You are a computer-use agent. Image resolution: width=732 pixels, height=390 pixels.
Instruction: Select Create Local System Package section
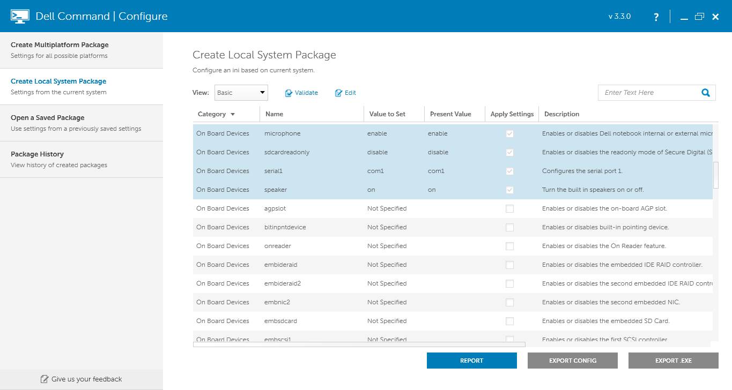tap(82, 87)
